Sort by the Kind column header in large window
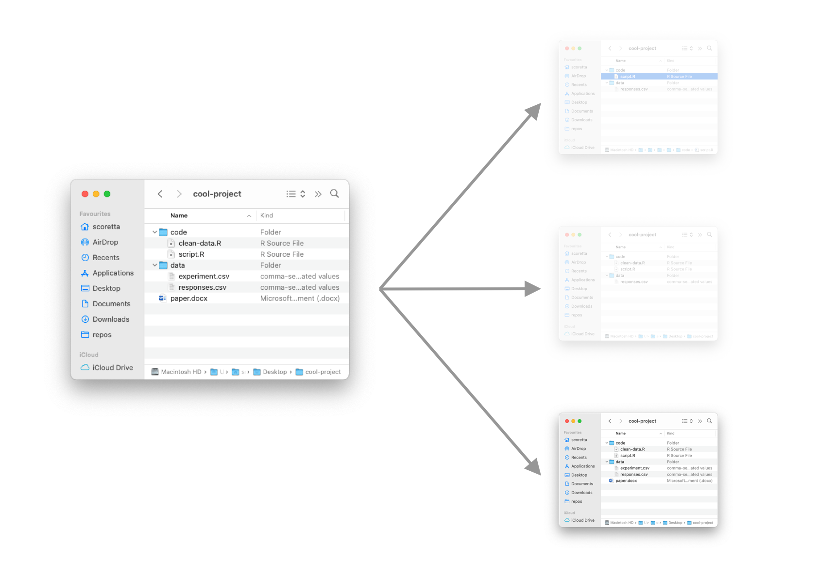The height and width of the screenshot is (578, 818). tap(267, 215)
